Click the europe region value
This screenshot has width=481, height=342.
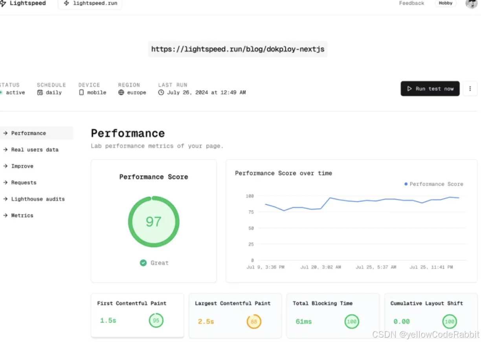pyautogui.click(x=136, y=93)
